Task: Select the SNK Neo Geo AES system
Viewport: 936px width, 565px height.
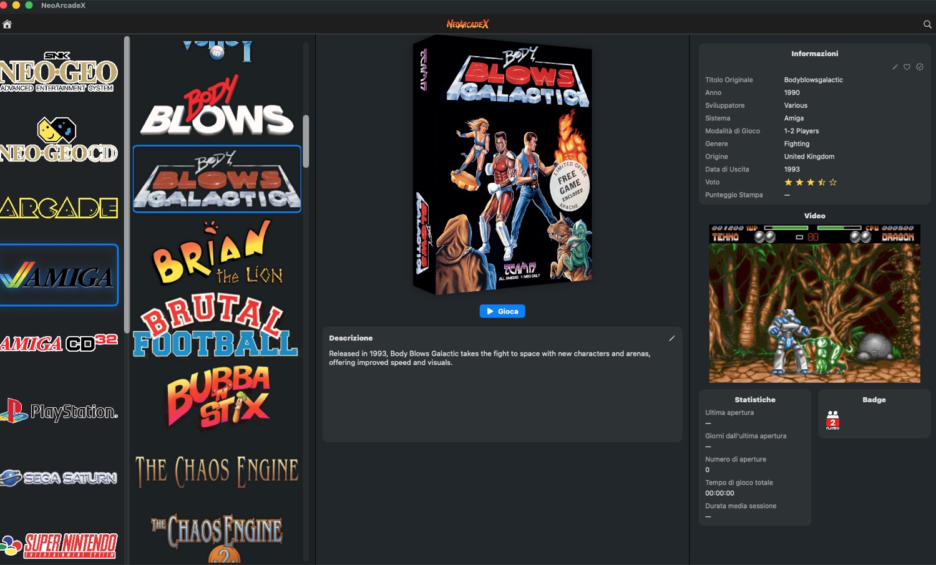Action: (59, 72)
